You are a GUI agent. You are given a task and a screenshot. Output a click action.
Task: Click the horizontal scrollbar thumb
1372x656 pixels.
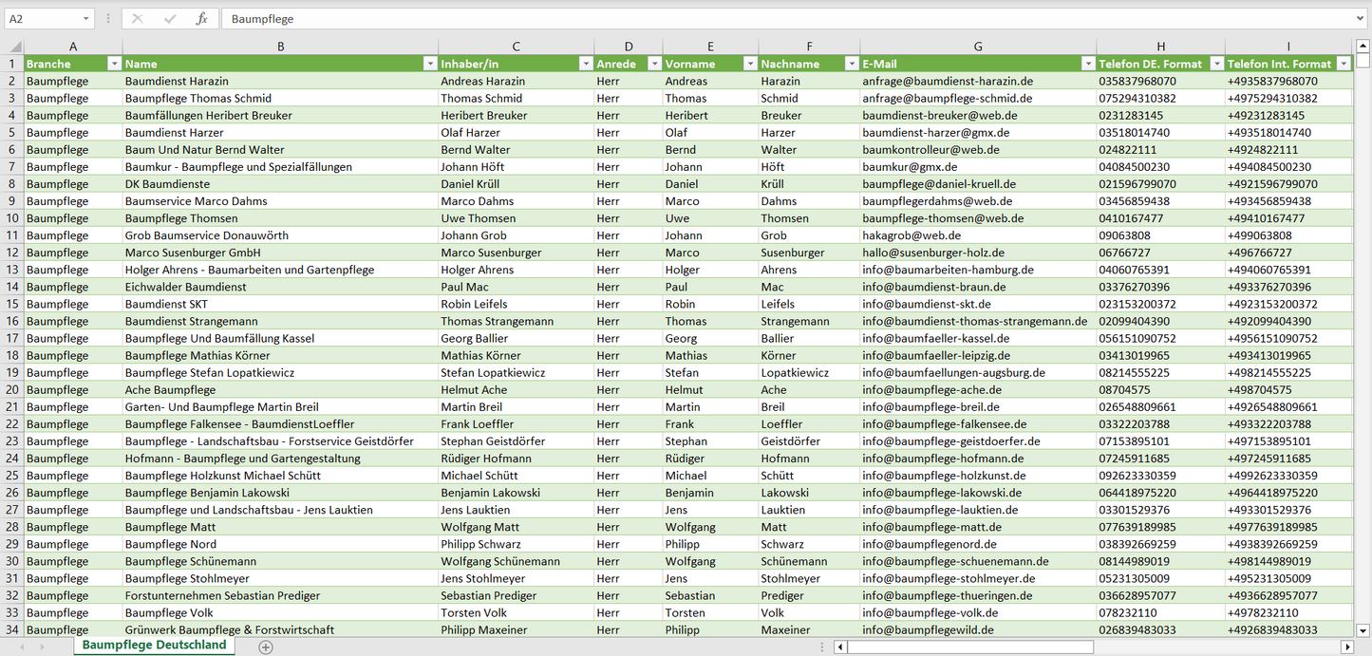[968, 647]
